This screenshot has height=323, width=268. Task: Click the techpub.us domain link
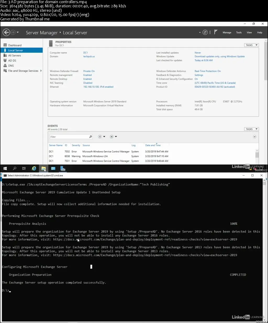pos(89,56)
